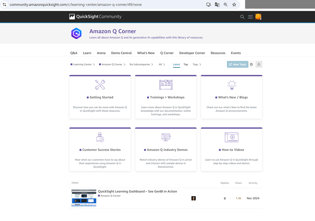Screen dimensions: 315x221
Task: Open Developer Corner in the navigation
Action: pos(192,53)
